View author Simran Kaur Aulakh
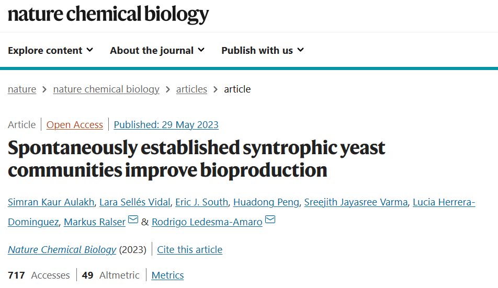498x288 pixels. [51, 202]
